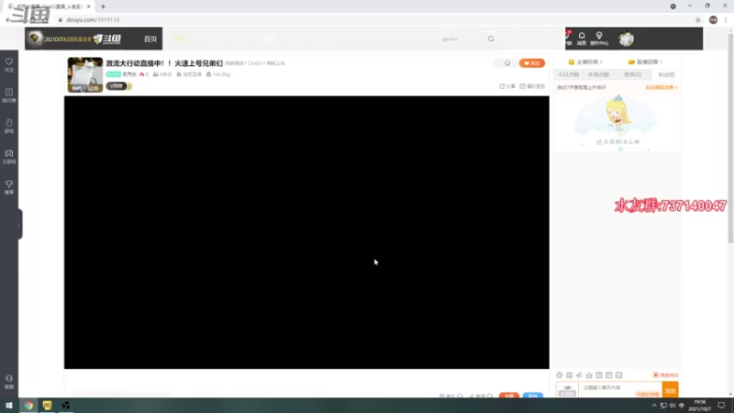This screenshot has width=734, height=413.
Task: Click the emoji smiley icon above chat box
Action: coord(560,375)
